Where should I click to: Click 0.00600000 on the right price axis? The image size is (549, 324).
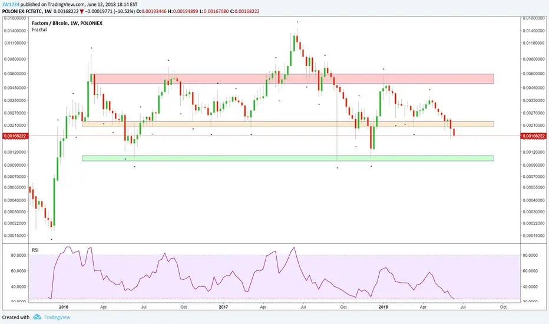pyautogui.click(x=534, y=74)
